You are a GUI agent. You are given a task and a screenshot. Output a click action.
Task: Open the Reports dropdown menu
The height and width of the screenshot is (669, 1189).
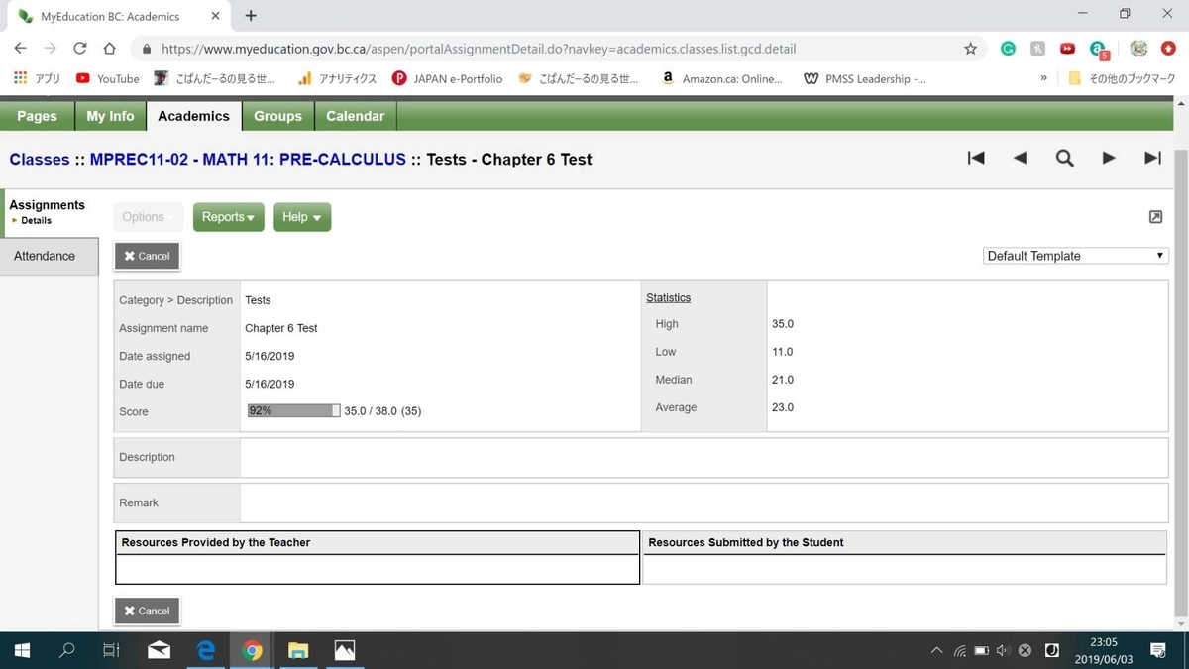(229, 217)
